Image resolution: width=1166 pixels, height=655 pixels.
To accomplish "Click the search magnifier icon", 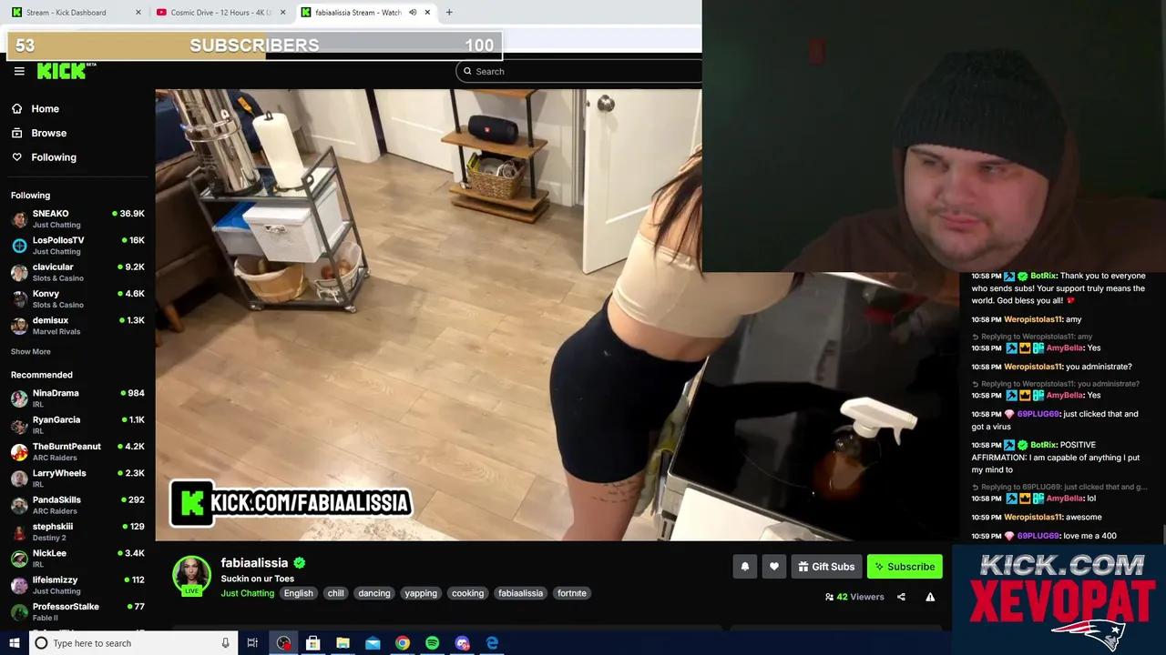I will (x=467, y=71).
